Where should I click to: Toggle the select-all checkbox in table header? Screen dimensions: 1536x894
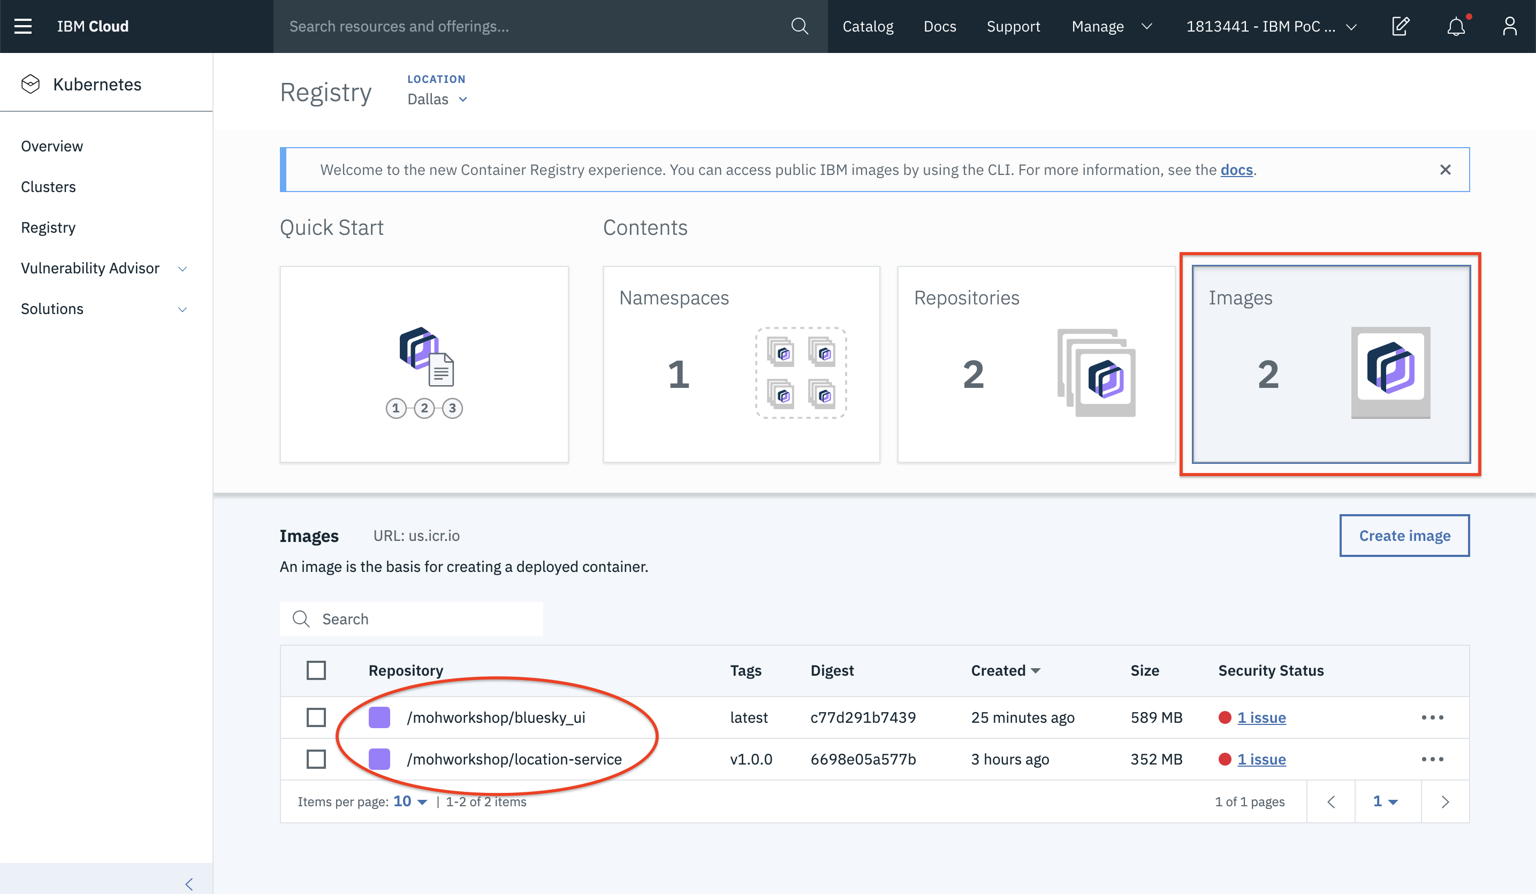click(316, 670)
